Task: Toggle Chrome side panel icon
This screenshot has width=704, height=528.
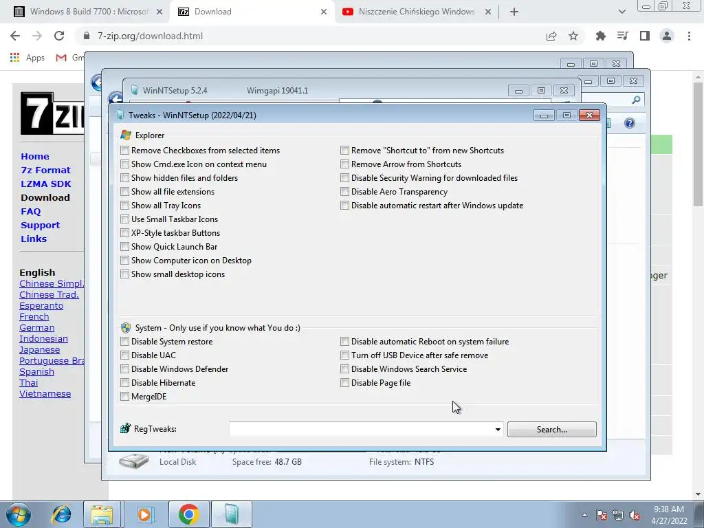Action: (645, 36)
